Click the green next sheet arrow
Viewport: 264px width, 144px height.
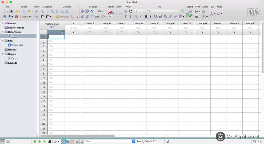click(40, 141)
